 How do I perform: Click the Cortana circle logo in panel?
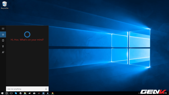point(27,35)
